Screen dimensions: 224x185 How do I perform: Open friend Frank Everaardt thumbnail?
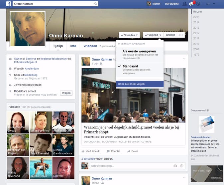pos(41,145)
